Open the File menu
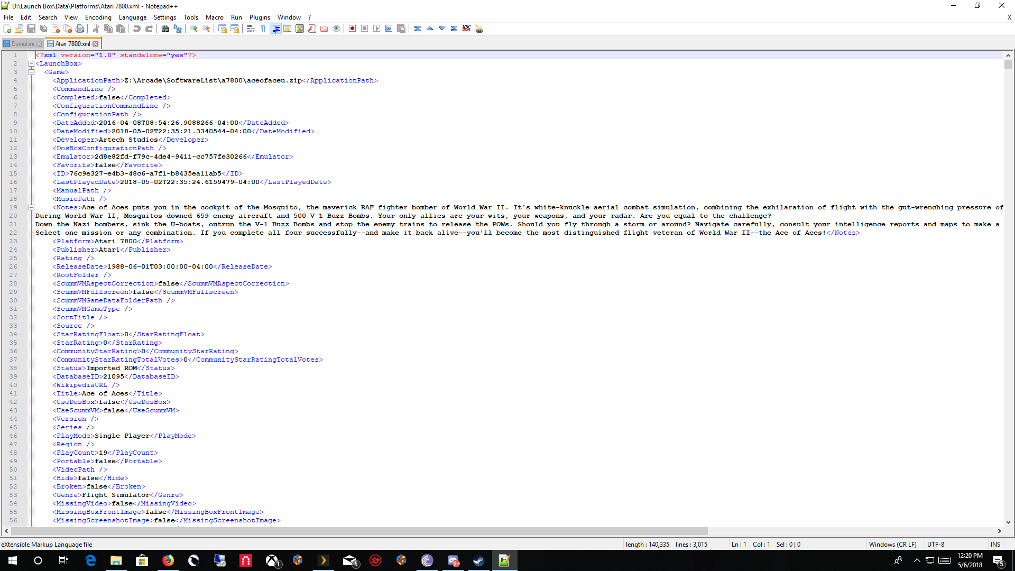Image resolution: width=1015 pixels, height=571 pixels. [8, 17]
